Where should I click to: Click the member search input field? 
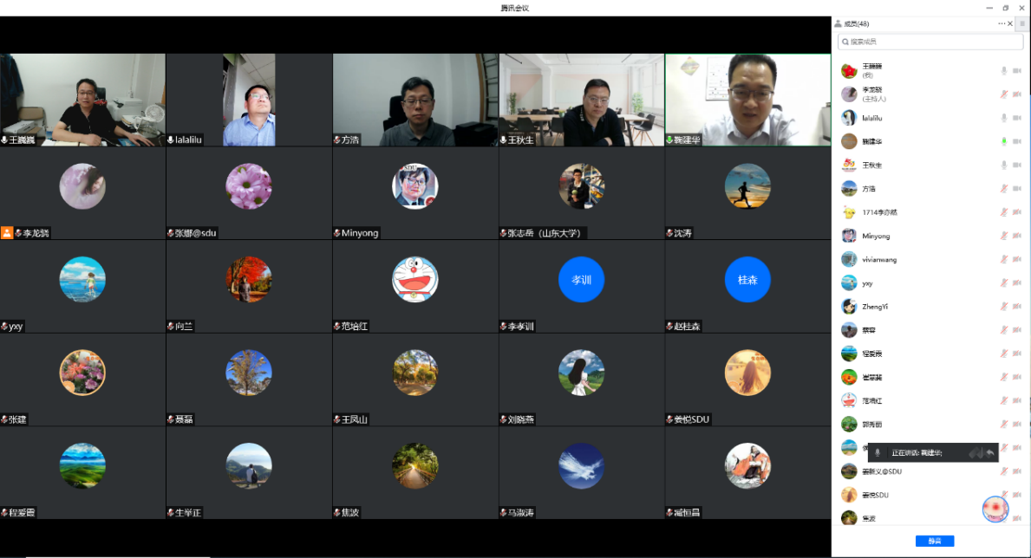coord(928,42)
